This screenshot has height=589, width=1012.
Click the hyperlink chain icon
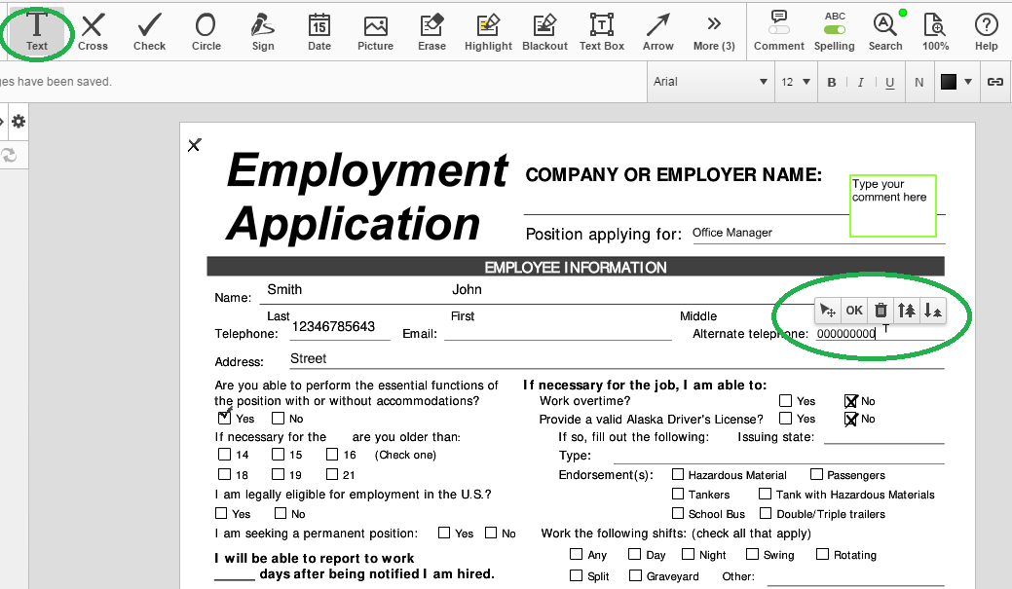(994, 82)
